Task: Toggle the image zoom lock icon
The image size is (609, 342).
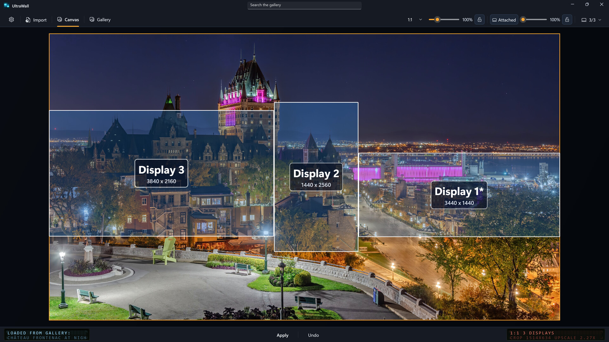Action: [x=480, y=20]
